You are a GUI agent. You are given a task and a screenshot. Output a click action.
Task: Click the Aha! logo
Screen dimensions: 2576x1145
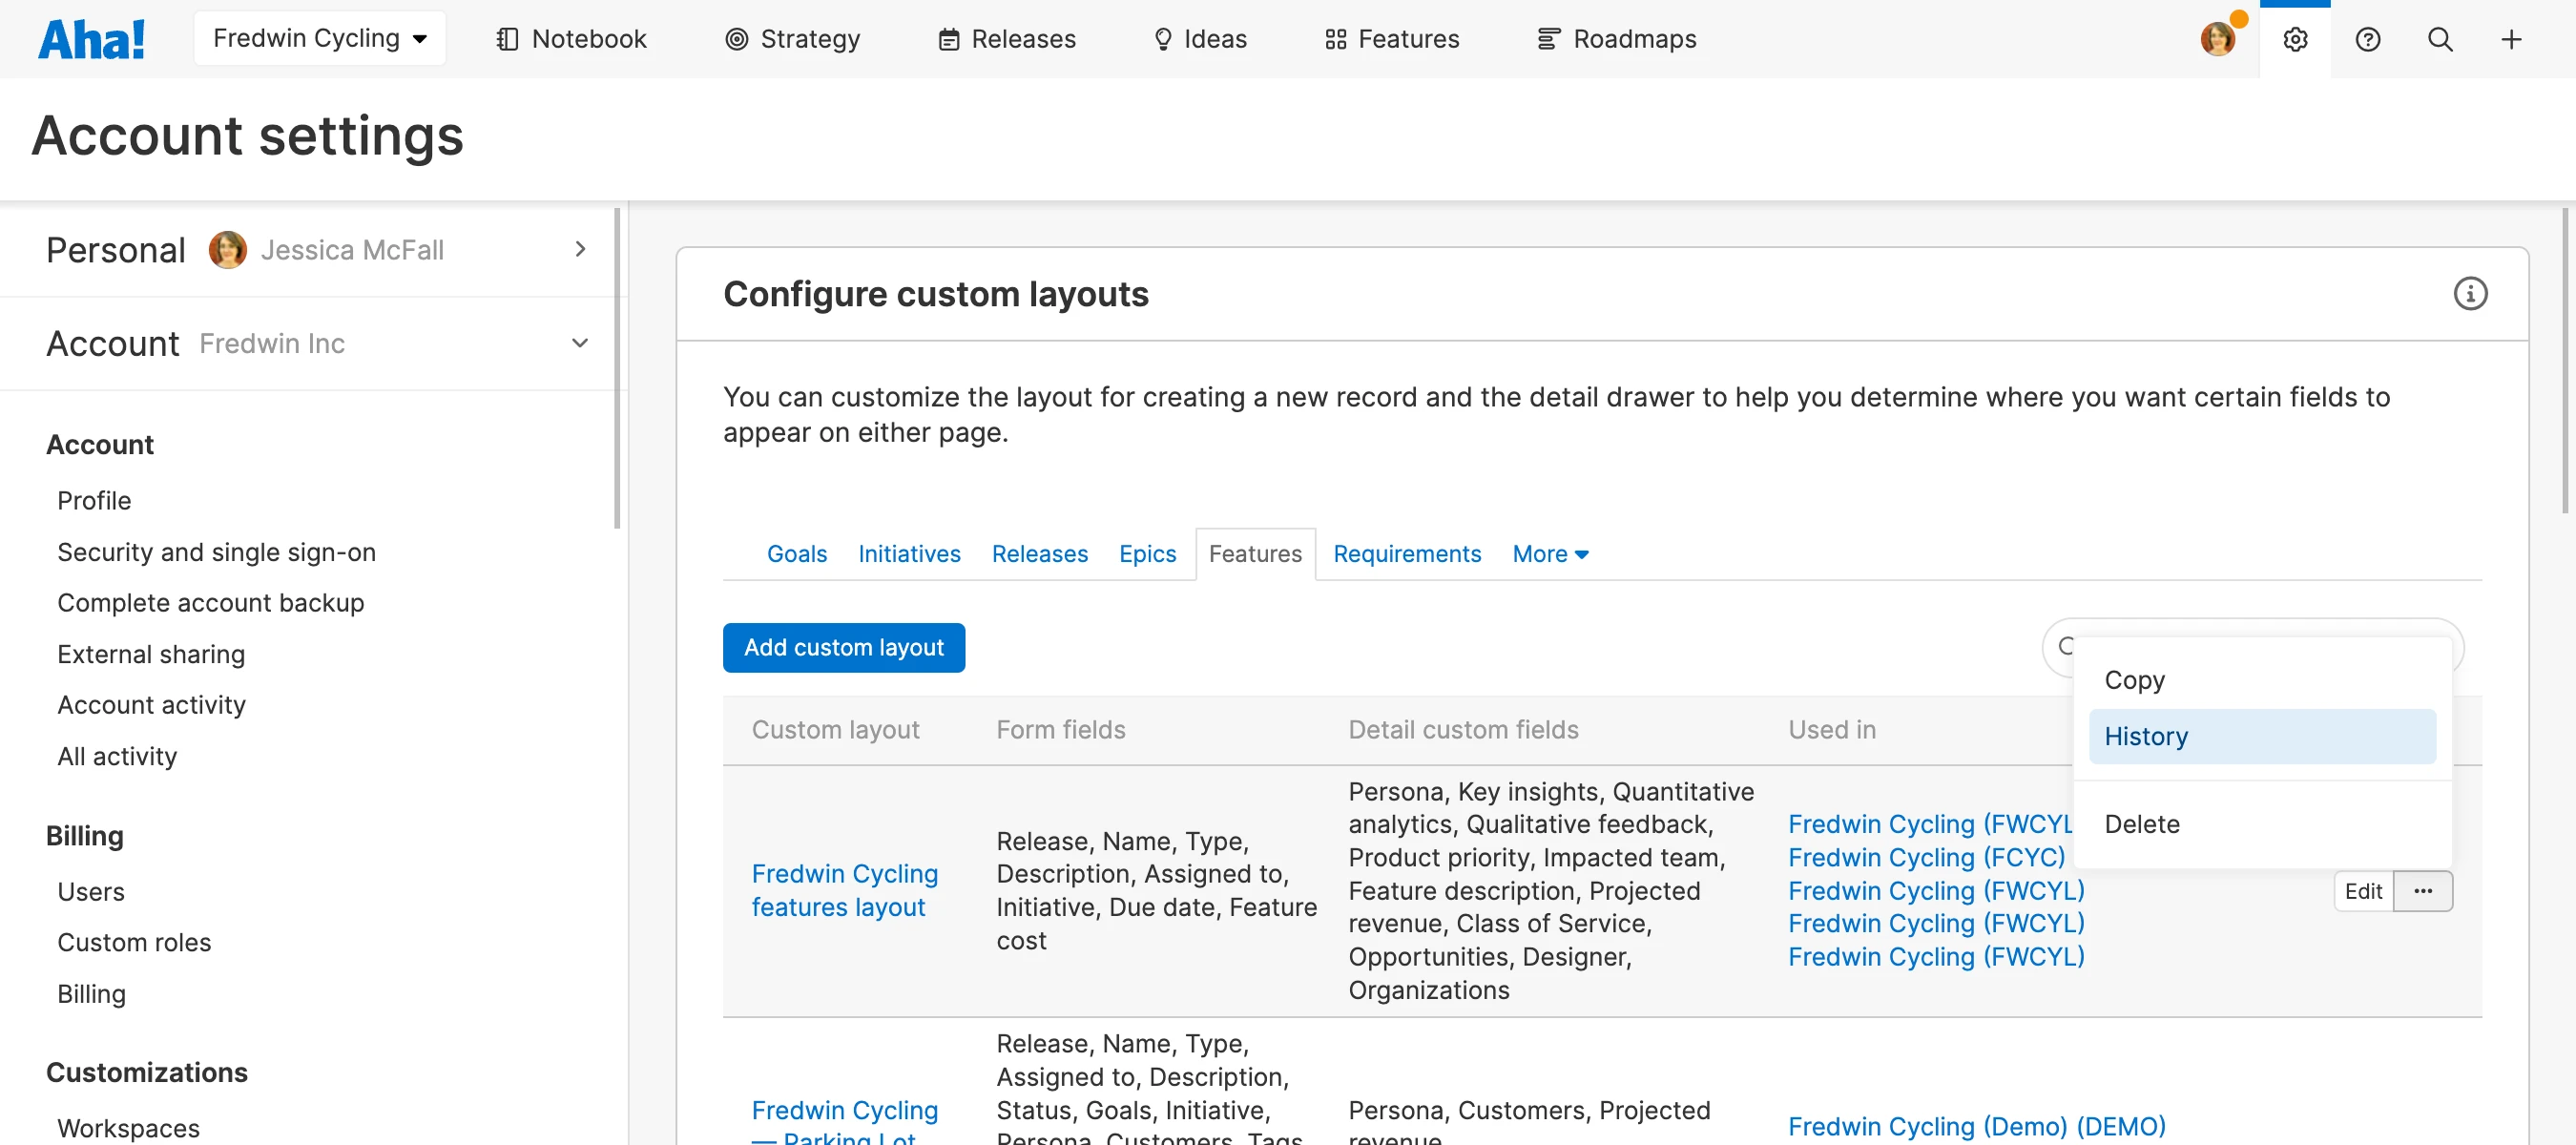tap(91, 40)
